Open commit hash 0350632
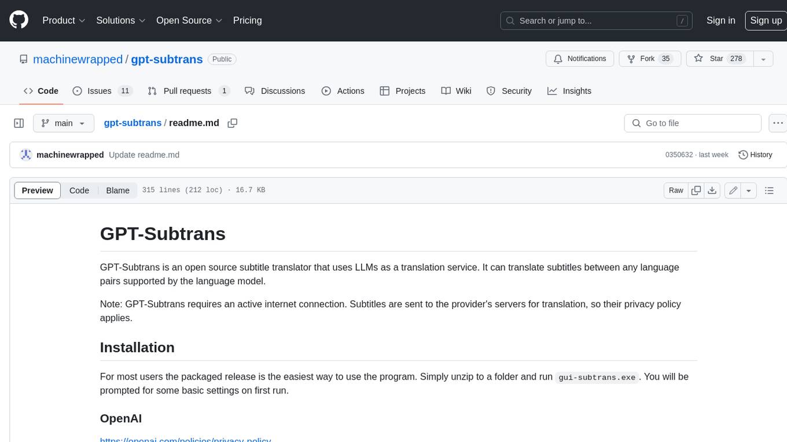 (679, 155)
